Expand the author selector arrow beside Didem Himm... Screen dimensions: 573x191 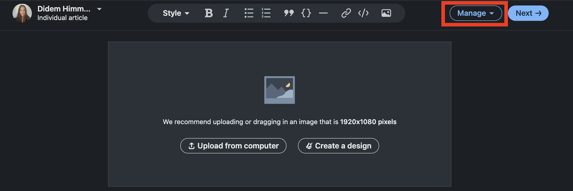click(x=99, y=9)
